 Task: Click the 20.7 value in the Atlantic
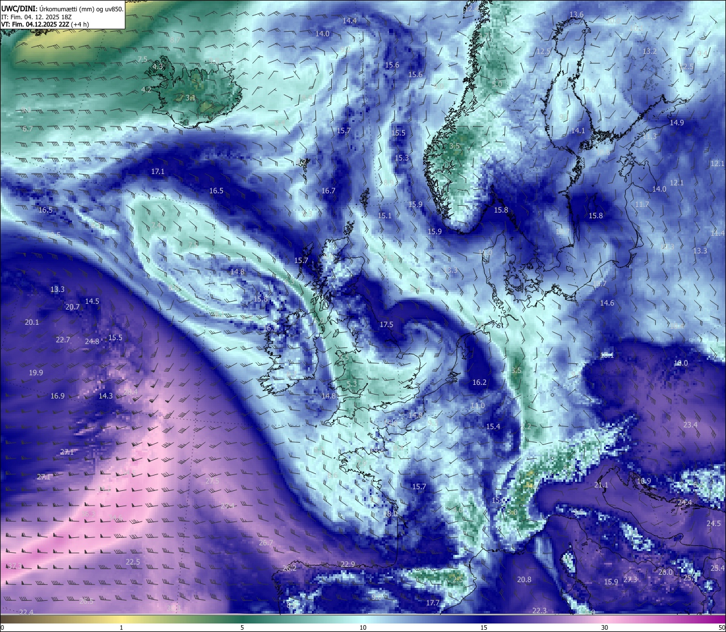coord(73,307)
